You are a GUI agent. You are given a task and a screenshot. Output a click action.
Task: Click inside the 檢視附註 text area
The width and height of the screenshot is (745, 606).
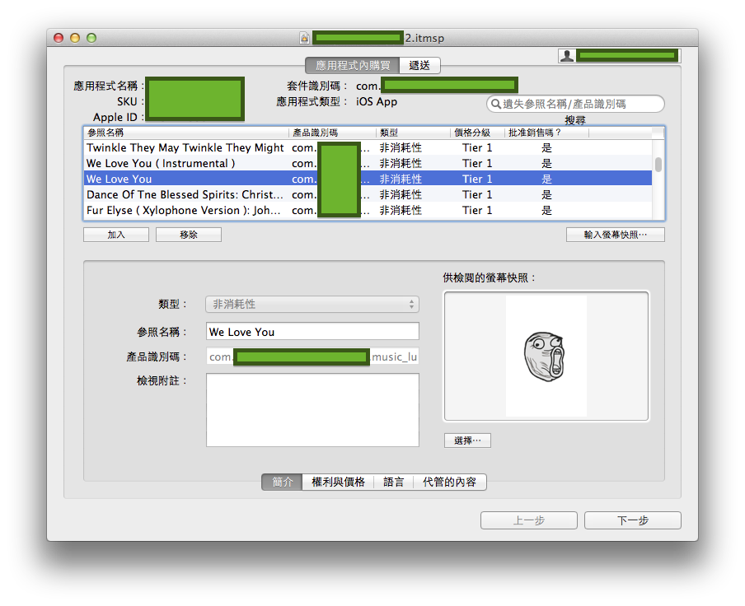(312, 409)
